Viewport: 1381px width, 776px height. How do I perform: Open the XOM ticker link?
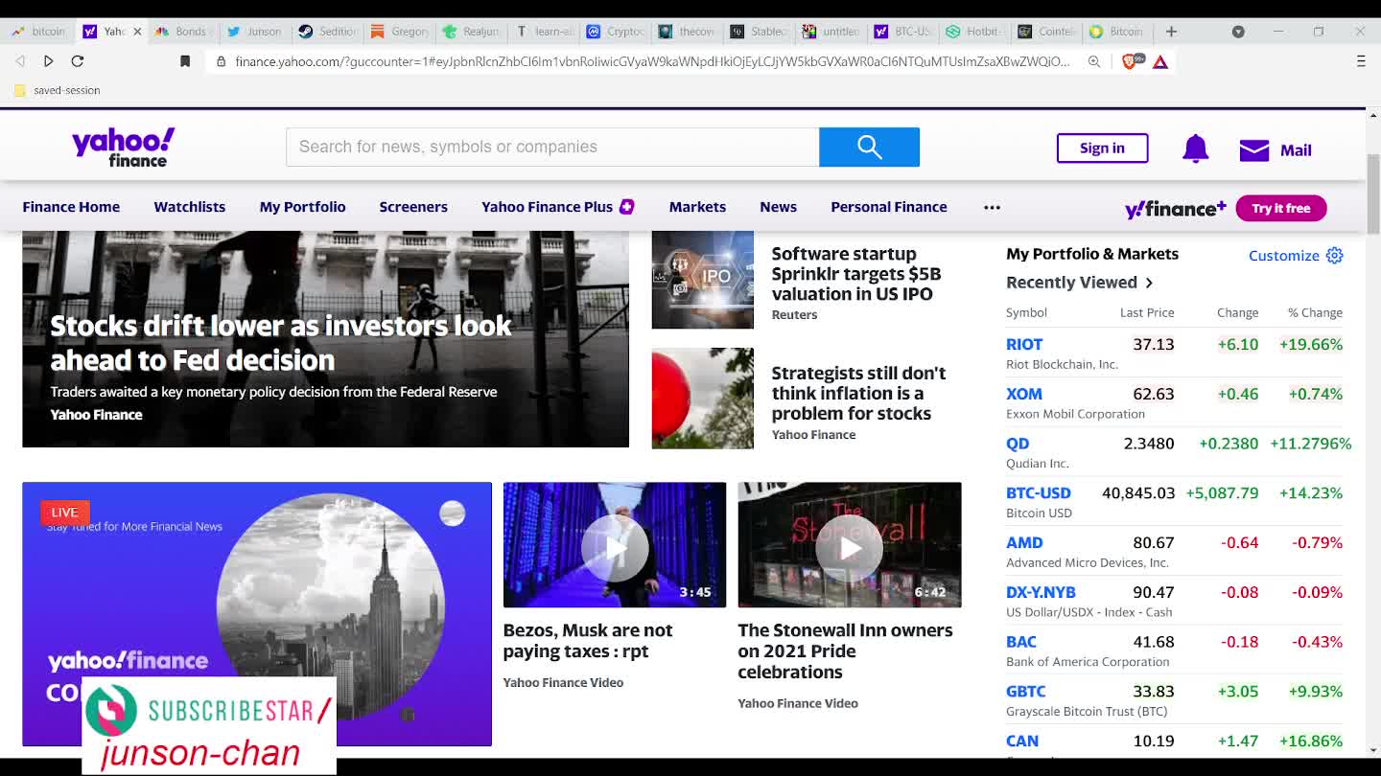(x=1023, y=394)
